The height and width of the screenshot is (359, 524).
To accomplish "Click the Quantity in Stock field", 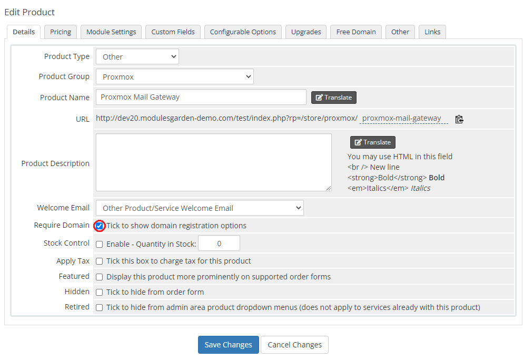I will pos(219,243).
